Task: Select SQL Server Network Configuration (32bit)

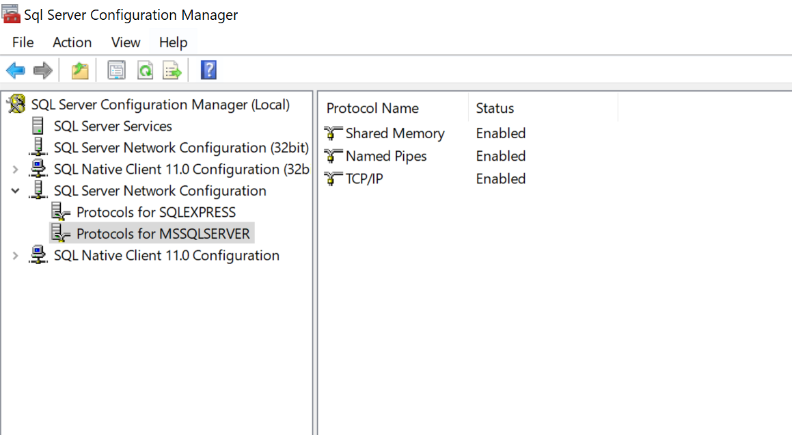Action: pos(181,147)
